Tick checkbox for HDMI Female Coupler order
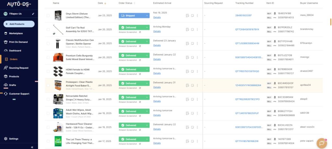This screenshot has width=332, height=149. click(x=48, y=71)
